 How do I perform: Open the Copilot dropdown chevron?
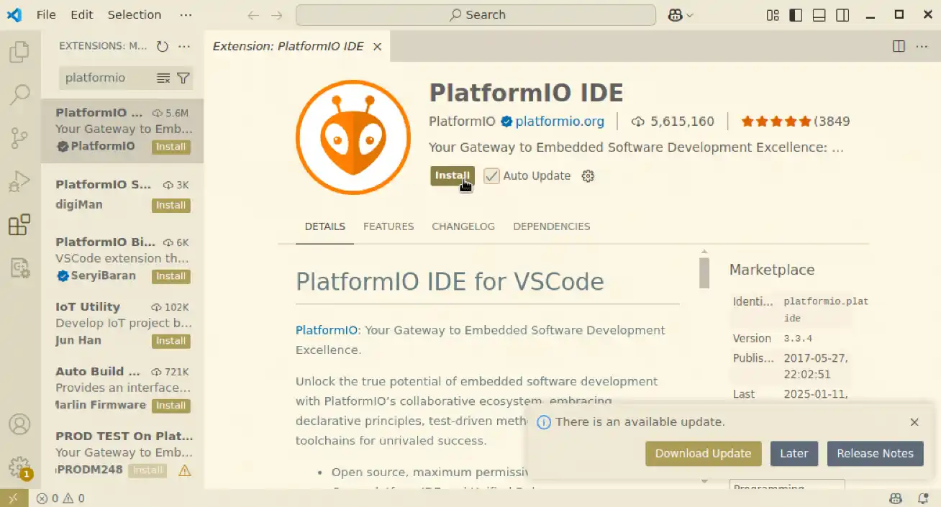(690, 15)
